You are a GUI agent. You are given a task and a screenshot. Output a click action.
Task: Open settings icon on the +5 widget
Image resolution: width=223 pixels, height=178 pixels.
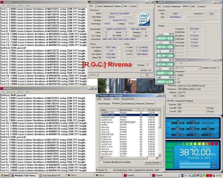pos(170,51)
